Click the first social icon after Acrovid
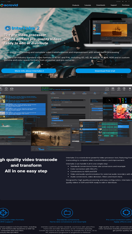 click(123, 1)
